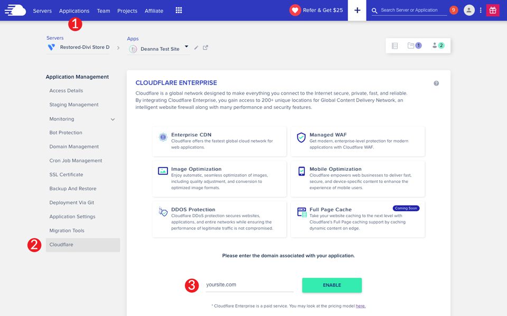The image size is (507, 316).
Task: Click the team members icon showing 2
Action: pyautogui.click(x=437, y=45)
